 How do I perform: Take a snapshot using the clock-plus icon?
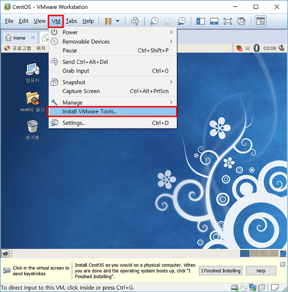[154, 21]
